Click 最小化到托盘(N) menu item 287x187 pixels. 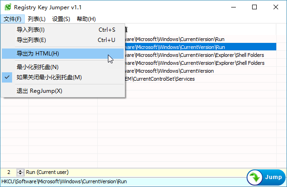(x=37, y=67)
